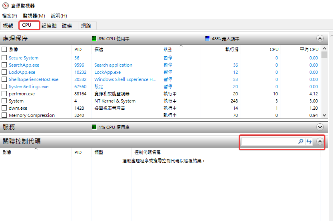Viewport: 333px width, 221px height.
Task: Check the ShellExperienceHost.exe checkbox
Action: (x=4, y=79)
